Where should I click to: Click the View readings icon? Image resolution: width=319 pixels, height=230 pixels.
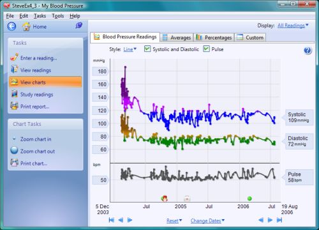(14, 70)
